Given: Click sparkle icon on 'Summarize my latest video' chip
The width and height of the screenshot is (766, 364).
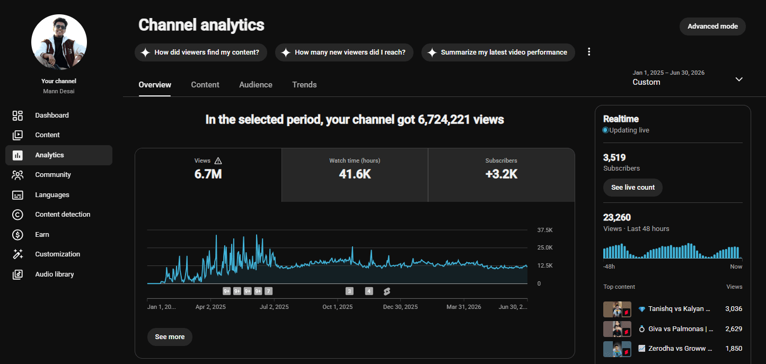Looking at the screenshot, I should tap(432, 52).
